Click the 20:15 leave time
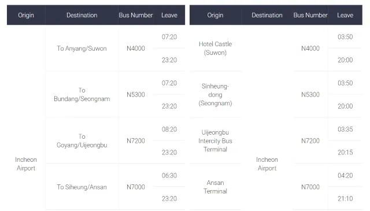The image size is (370, 211). pyautogui.click(x=345, y=152)
